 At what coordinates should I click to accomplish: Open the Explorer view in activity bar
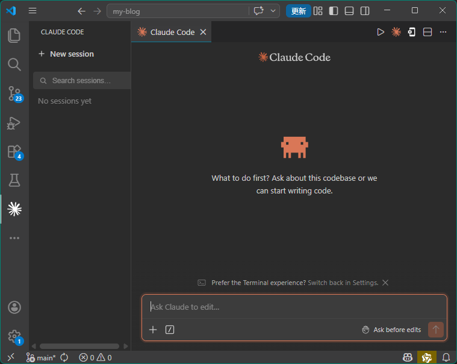click(14, 36)
